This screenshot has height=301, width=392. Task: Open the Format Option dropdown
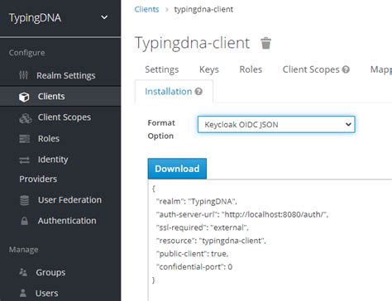click(x=276, y=124)
